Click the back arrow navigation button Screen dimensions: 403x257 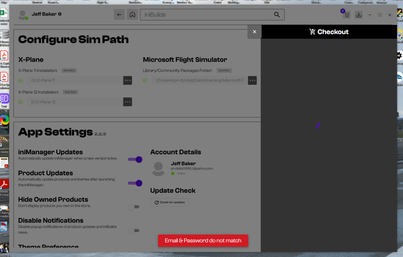(x=119, y=15)
